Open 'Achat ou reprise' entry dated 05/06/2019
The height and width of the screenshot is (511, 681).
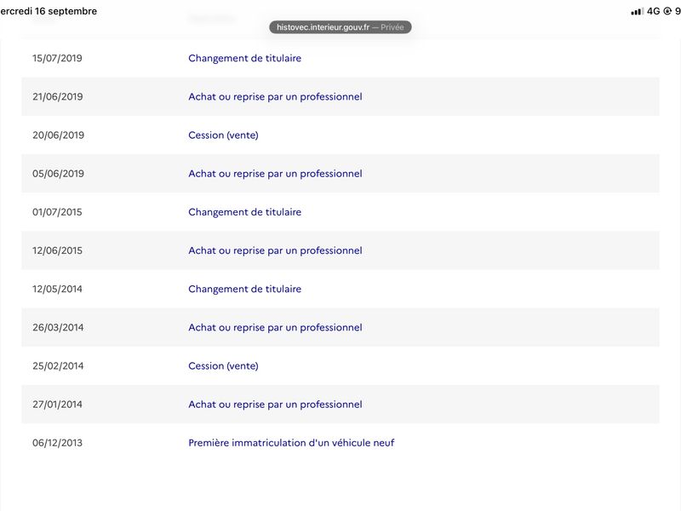(x=275, y=174)
